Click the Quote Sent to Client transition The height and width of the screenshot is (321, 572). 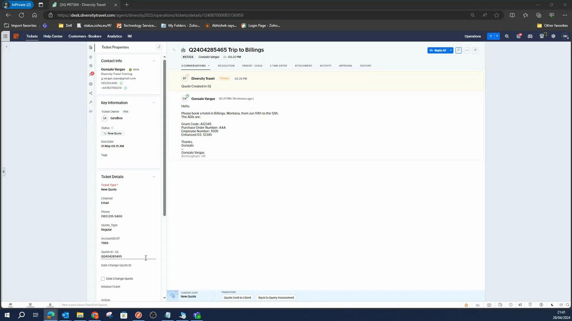tap(237, 297)
